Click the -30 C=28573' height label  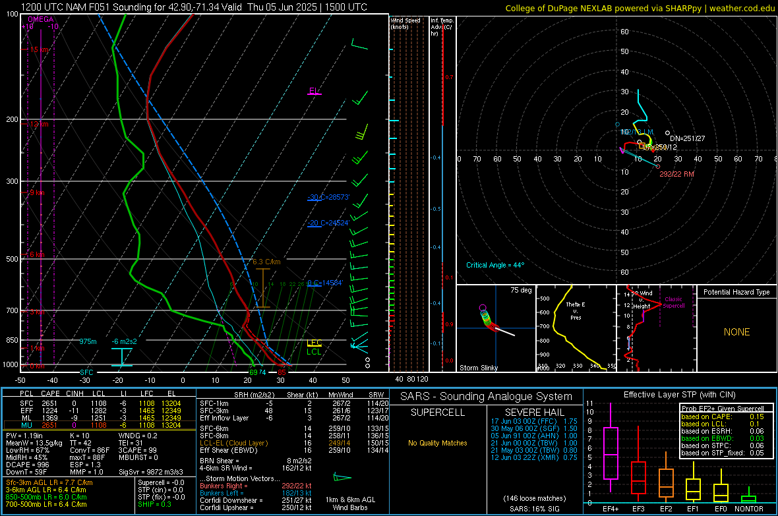click(328, 197)
